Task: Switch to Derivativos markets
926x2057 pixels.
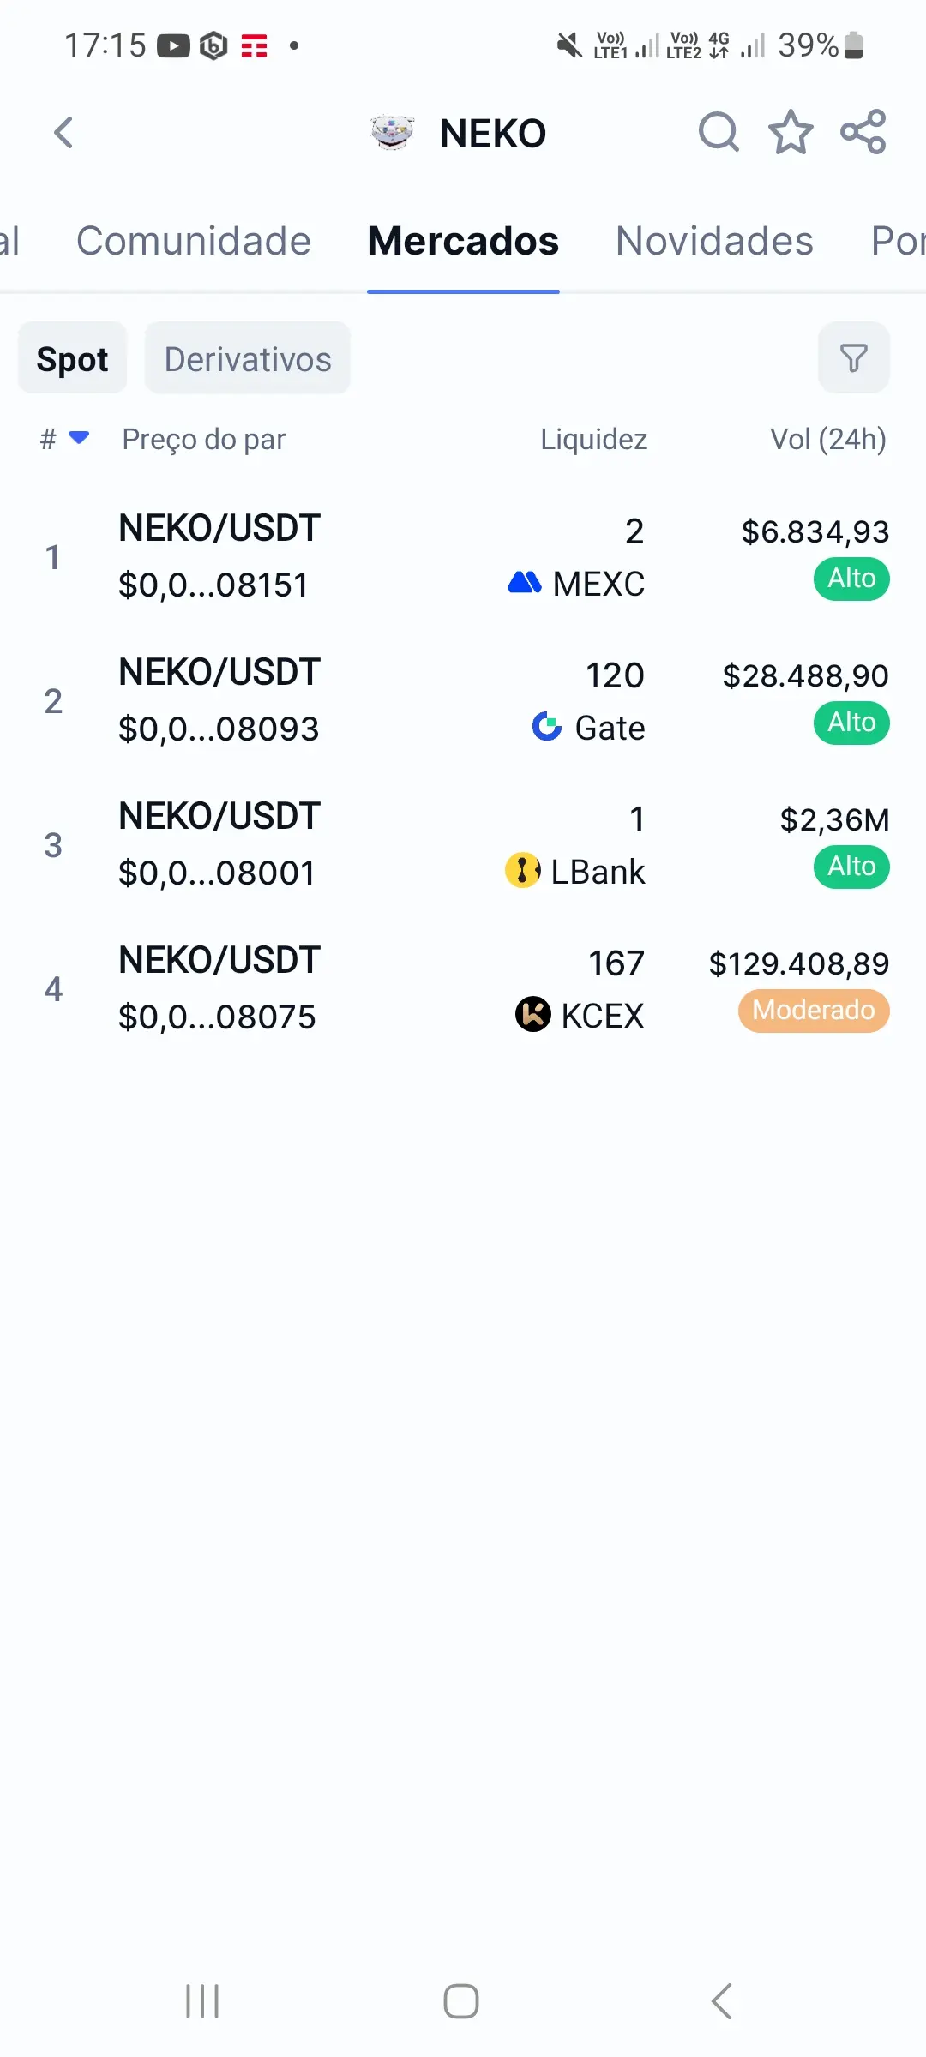Action: pyautogui.click(x=248, y=358)
